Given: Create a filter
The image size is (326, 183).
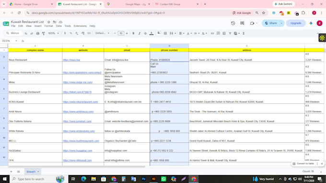Looking at the screenshot, I should pyautogui.click(x=230, y=33).
